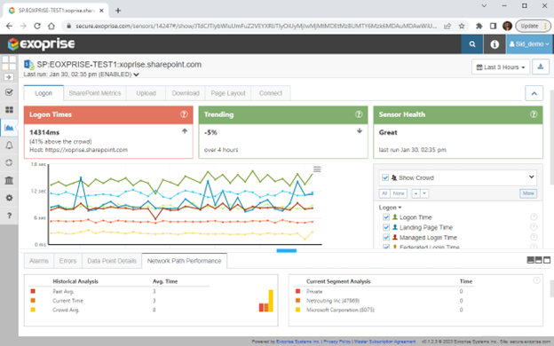Select the chart icon in sidebar
The height and width of the screenshot is (346, 554).
click(x=9, y=128)
